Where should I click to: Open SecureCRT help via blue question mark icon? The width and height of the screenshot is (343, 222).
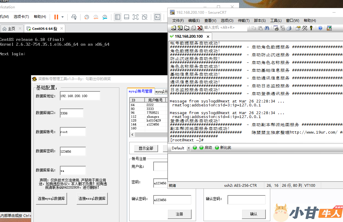coord(320,28)
